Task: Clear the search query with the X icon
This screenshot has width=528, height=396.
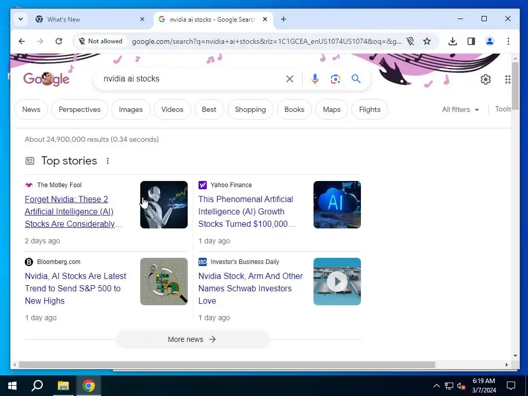Action: coord(290,79)
